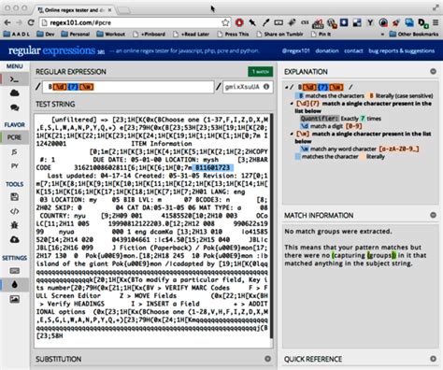The width and height of the screenshot is (443, 370).
Task: Click the cloud download tool icon
Action: (x=14, y=239)
